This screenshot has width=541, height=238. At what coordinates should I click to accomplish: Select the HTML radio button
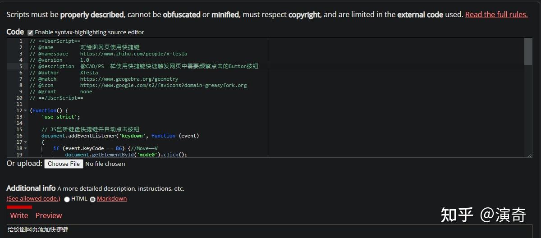67,199
